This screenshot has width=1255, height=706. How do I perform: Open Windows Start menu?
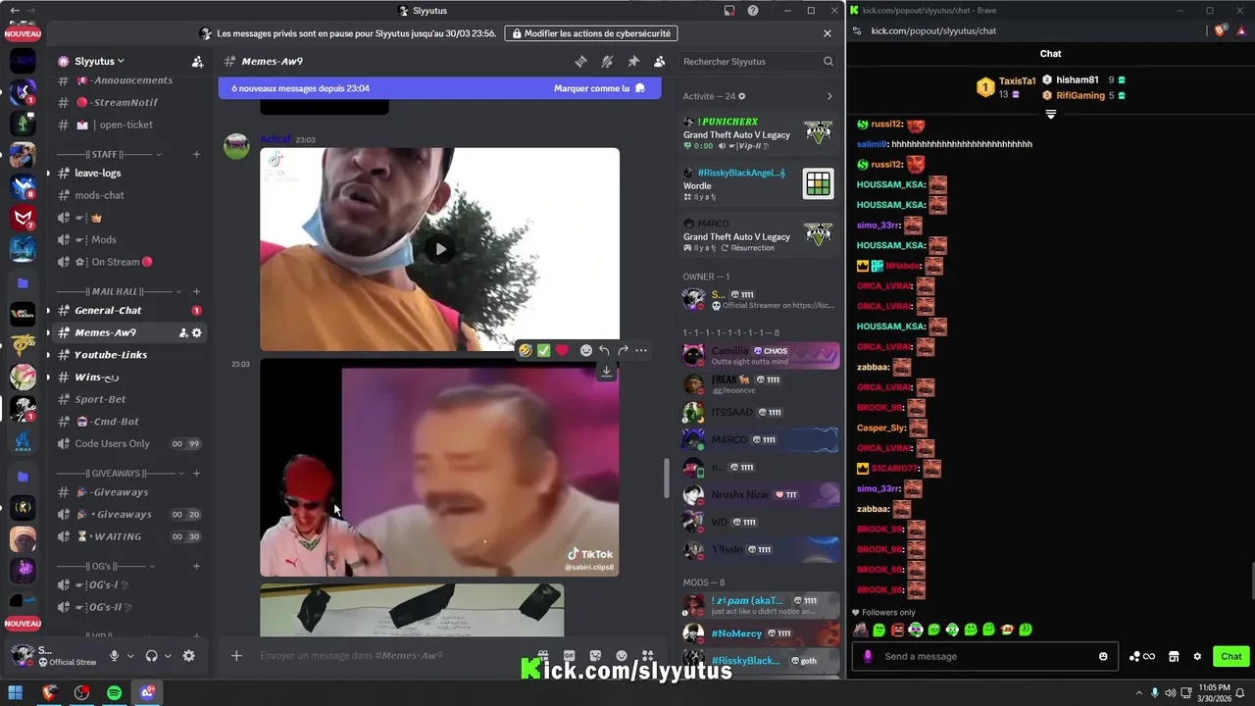pyautogui.click(x=16, y=693)
